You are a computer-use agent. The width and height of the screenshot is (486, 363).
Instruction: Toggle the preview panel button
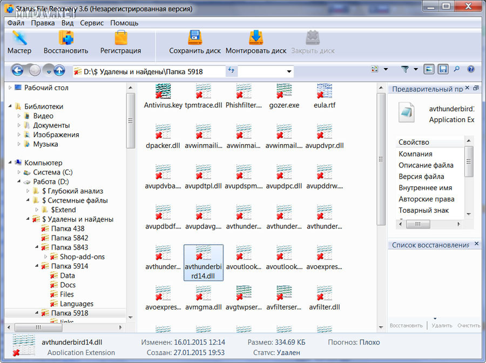(x=429, y=70)
